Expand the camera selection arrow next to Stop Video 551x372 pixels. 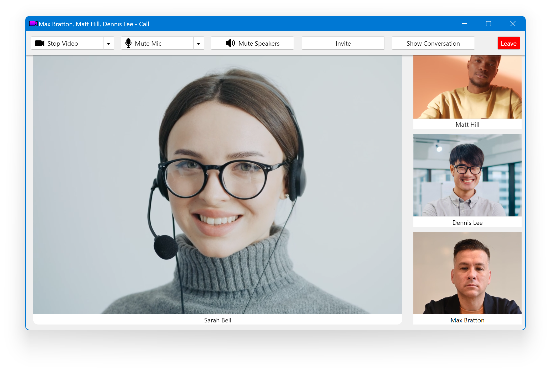[x=108, y=43]
